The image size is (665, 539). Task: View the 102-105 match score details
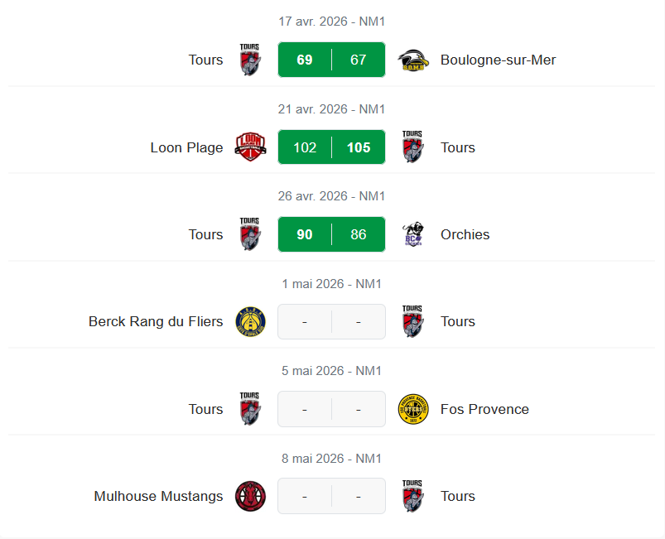point(331,147)
